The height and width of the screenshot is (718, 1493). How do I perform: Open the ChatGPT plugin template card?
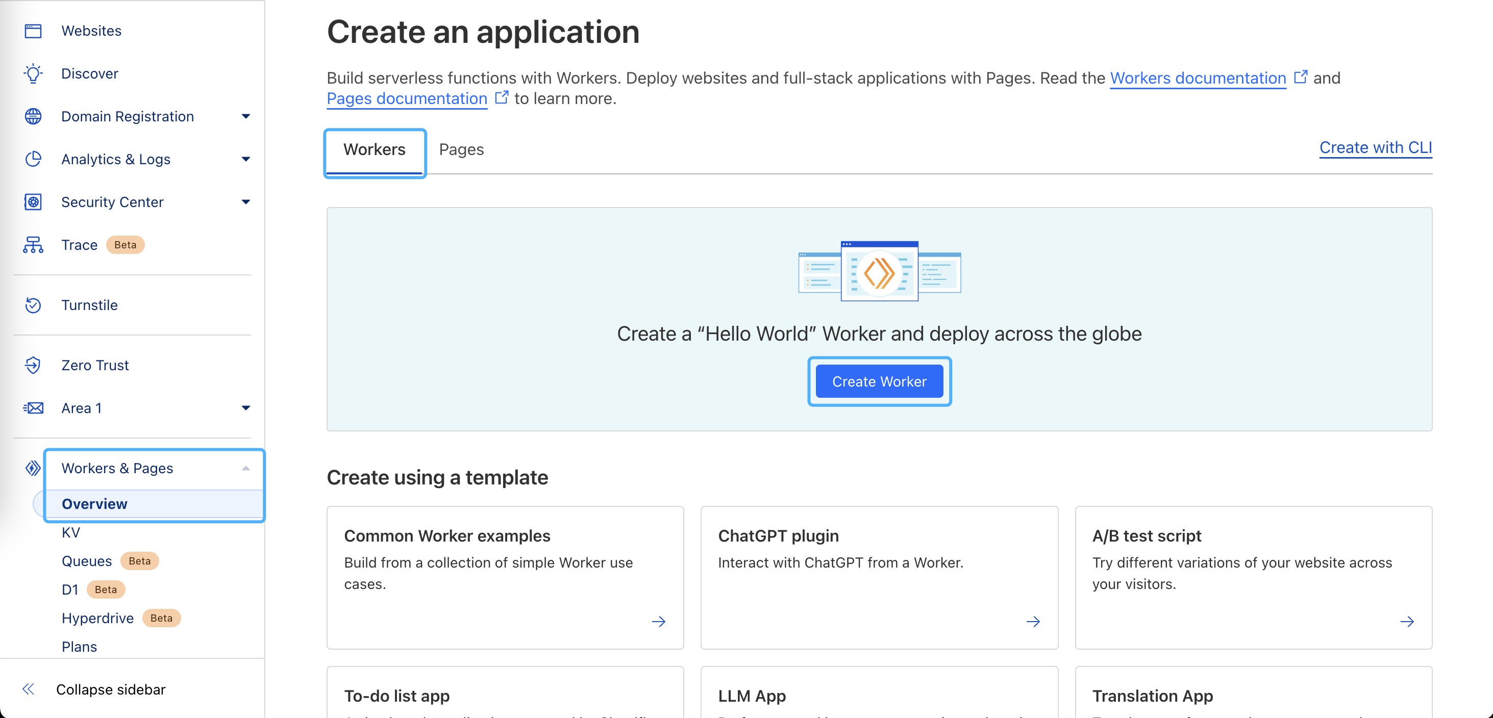(x=879, y=577)
